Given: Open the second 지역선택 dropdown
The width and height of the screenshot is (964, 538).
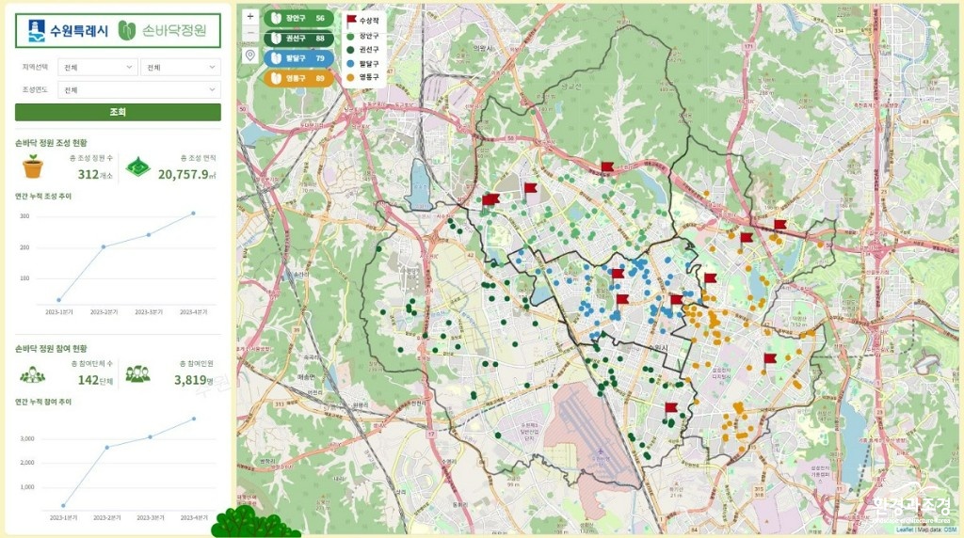Looking at the screenshot, I should (x=181, y=67).
